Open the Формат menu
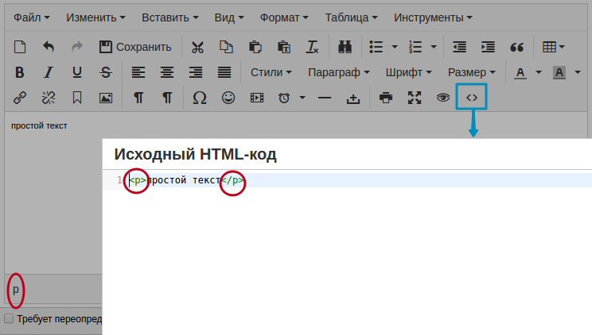592x335 pixels. [284, 17]
